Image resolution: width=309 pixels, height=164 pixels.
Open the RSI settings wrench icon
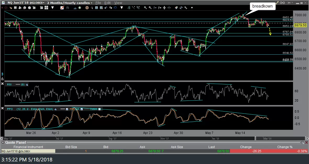point(27,85)
